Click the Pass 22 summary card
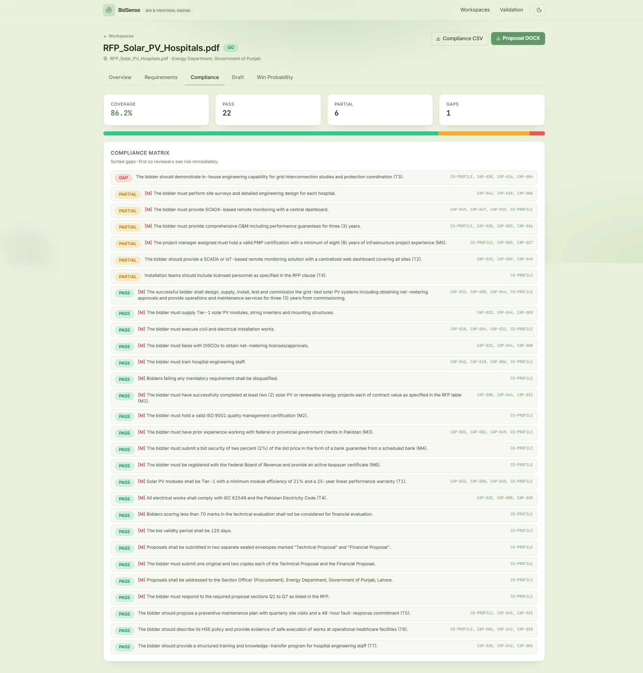This screenshot has width=643, height=673. [x=268, y=110]
